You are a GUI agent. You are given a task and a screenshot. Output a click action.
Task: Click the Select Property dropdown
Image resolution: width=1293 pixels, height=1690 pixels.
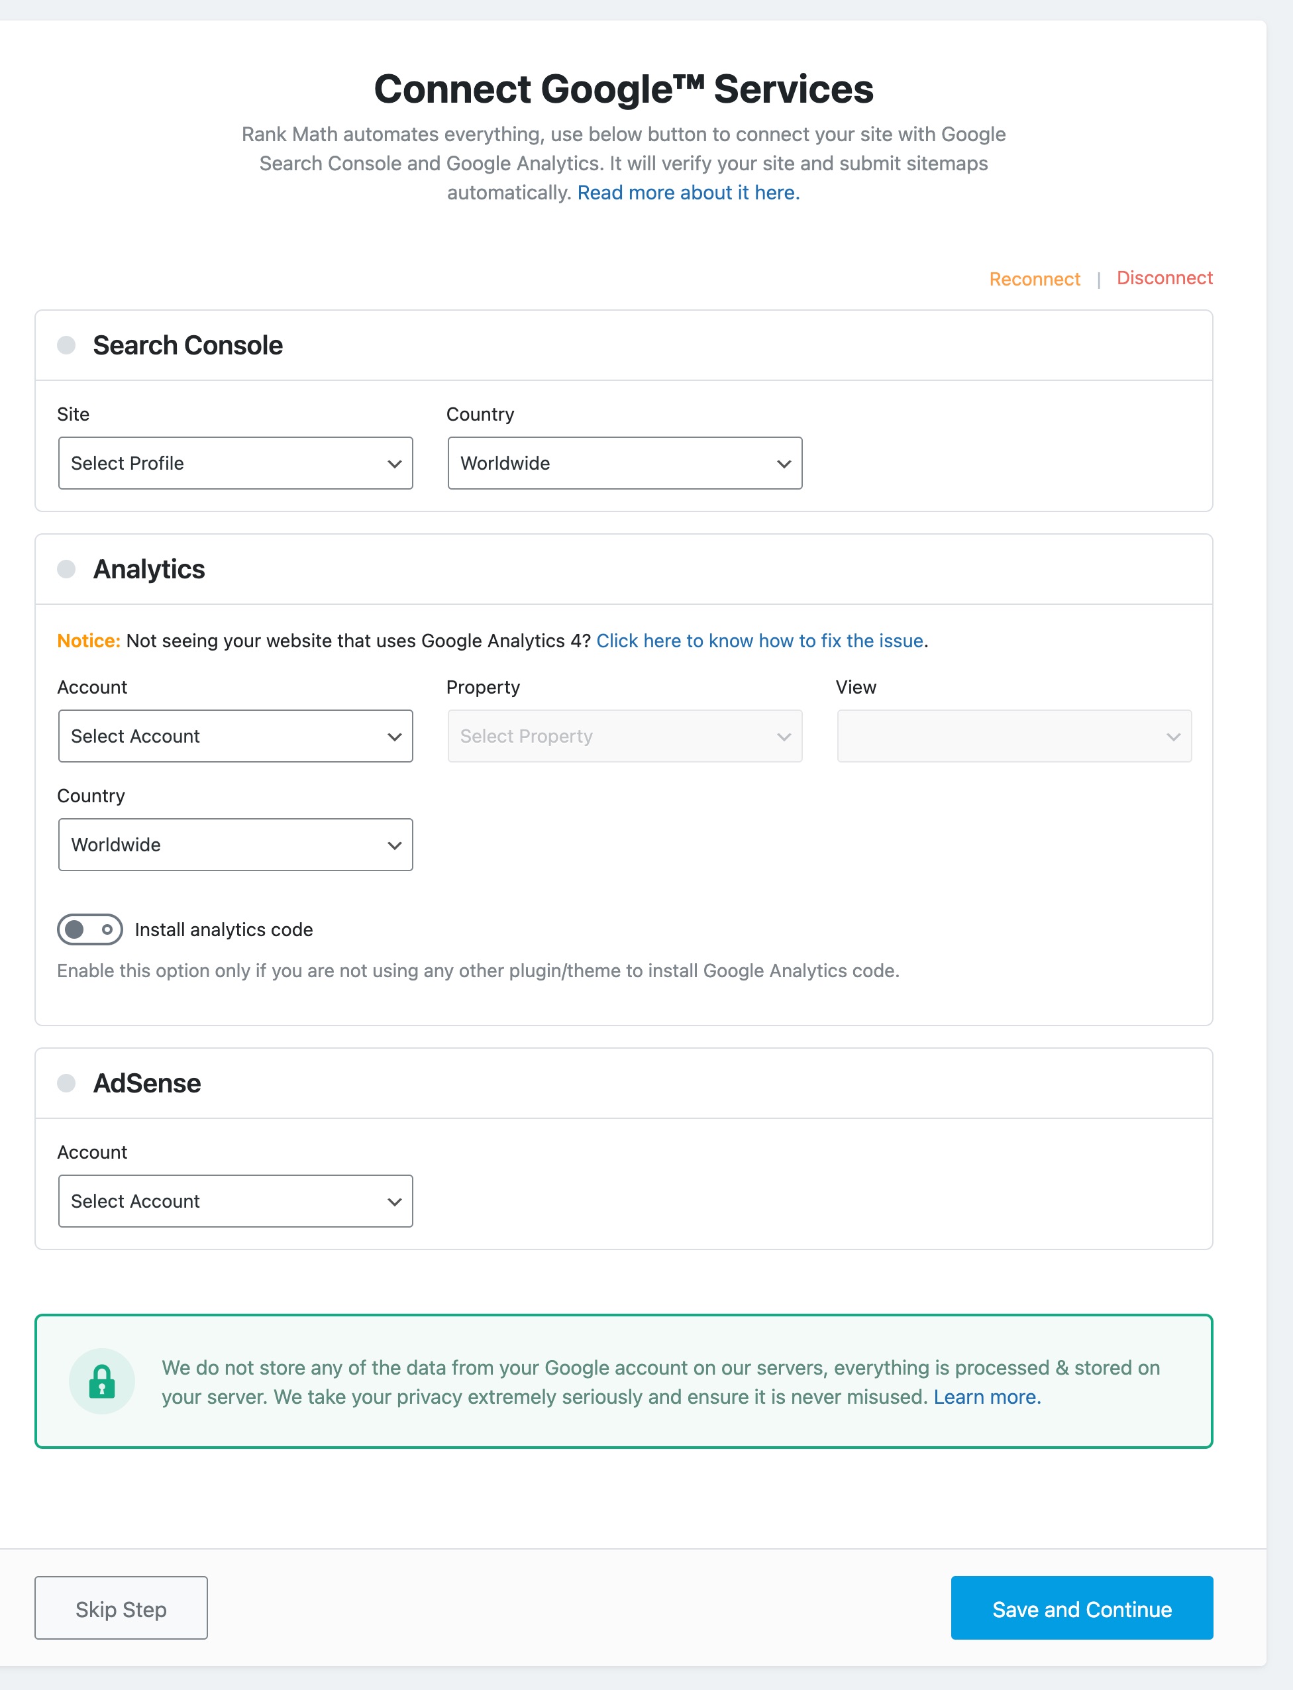pos(624,737)
